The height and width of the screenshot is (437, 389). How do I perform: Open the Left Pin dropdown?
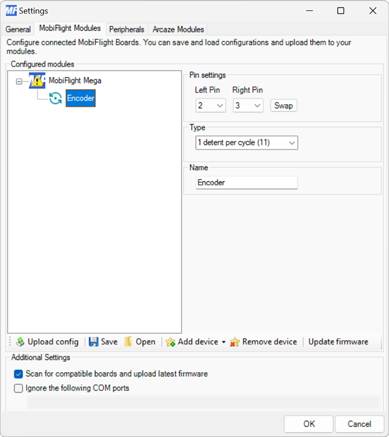pyautogui.click(x=211, y=105)
